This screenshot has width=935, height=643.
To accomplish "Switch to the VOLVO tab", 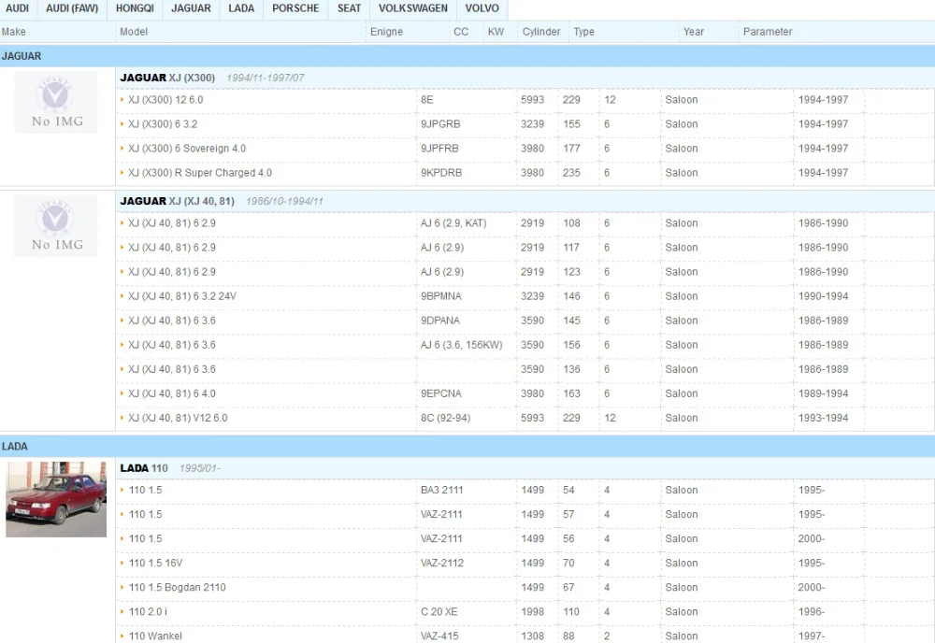I will pos(482,8).
